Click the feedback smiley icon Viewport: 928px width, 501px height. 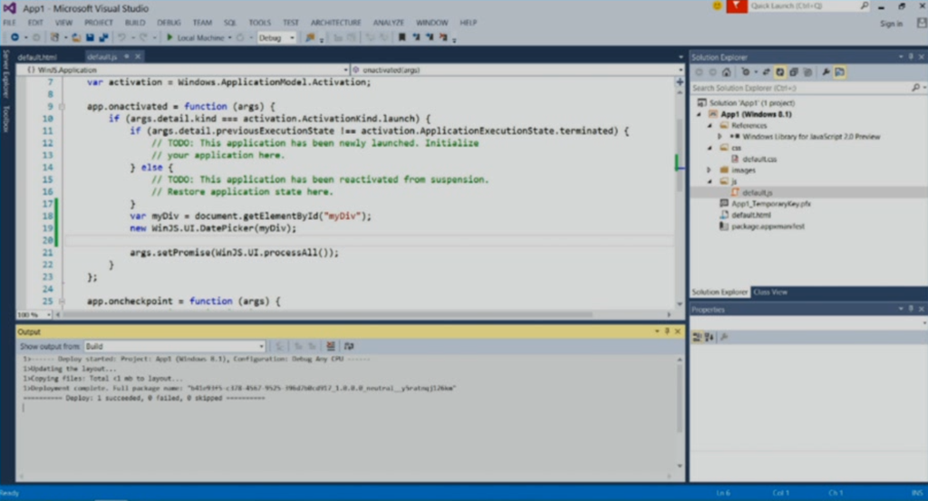717,6
